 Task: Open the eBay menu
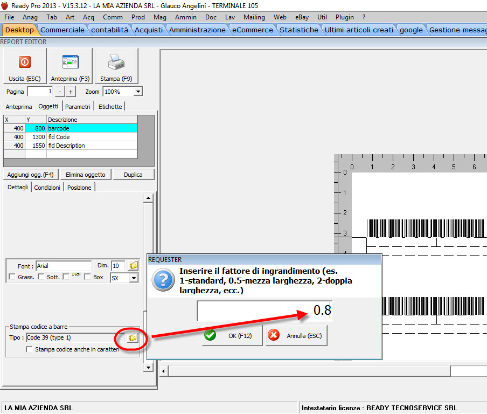[x=302, y=17]
